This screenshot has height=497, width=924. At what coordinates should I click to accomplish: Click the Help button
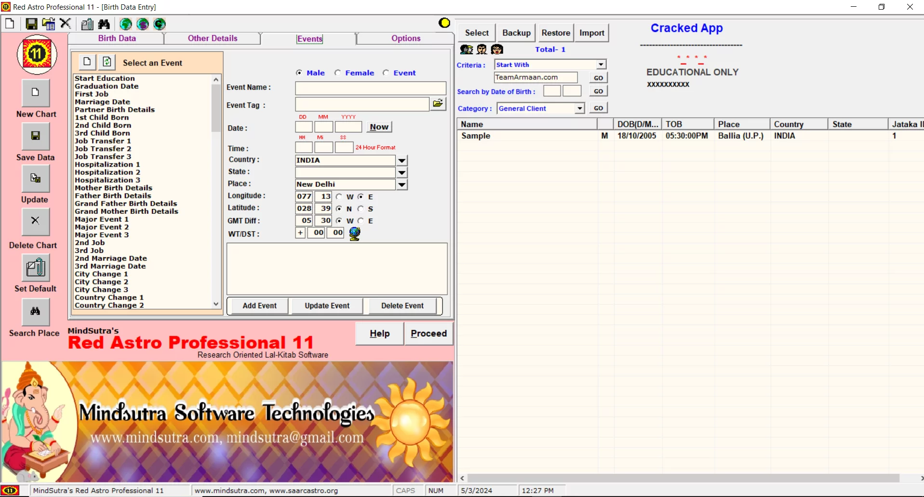coord(380,333)
